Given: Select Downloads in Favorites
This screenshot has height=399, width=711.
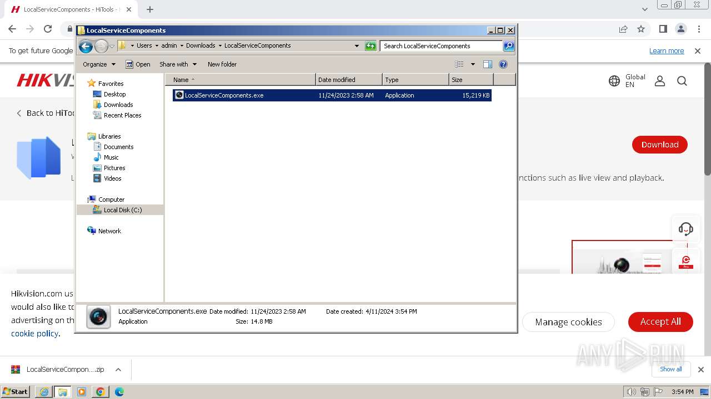Looking at the screenshot, I should point(118,105).
